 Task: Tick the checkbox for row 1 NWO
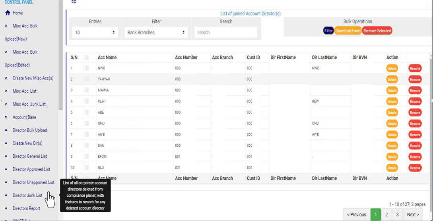tap(87, 68)
